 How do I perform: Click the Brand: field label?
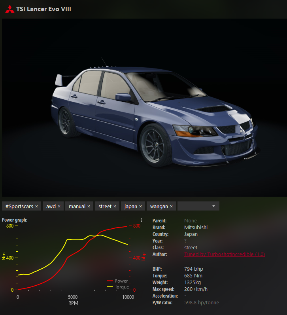click(x=159, y=228)
